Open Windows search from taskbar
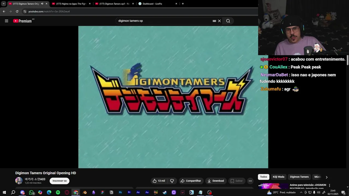Viewport: 349px width, 196px height. pos(13,192)
